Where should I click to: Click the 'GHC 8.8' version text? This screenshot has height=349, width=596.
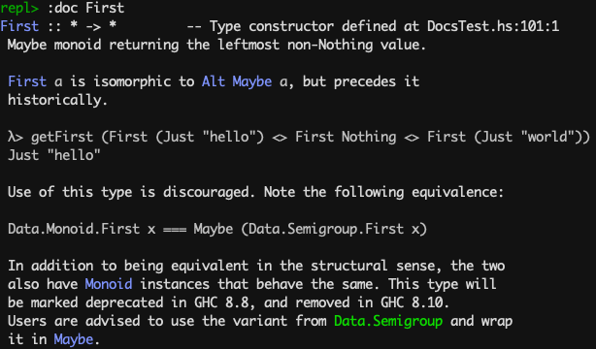coord(221,302)
